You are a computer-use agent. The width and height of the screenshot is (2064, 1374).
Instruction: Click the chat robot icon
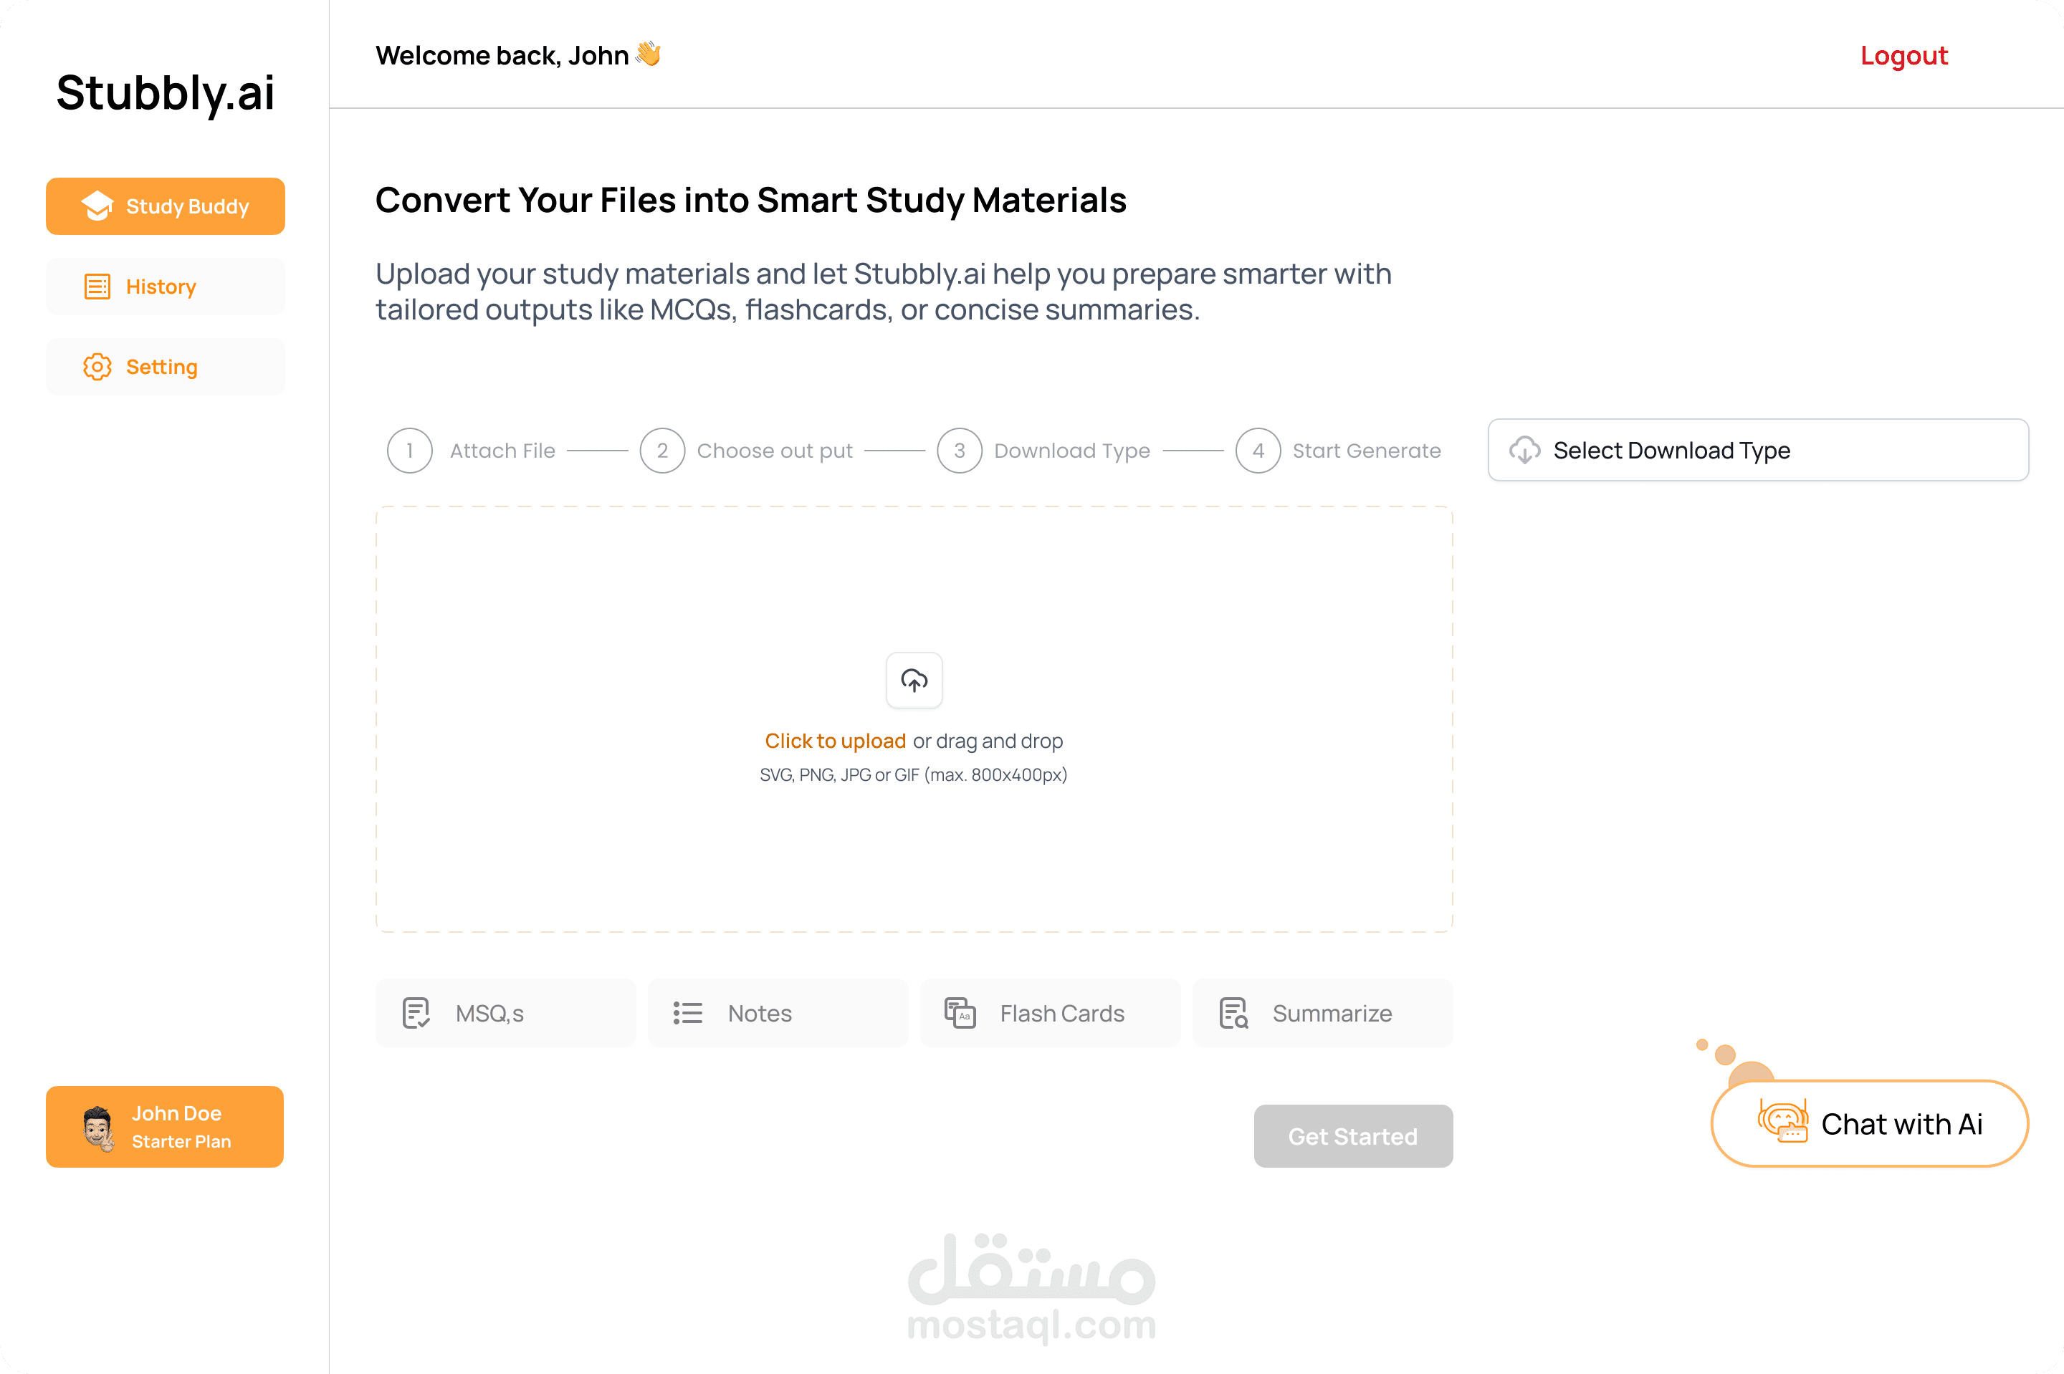1782,1123
